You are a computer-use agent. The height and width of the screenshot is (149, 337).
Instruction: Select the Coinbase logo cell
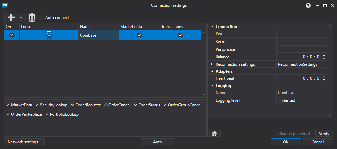point(49,35)
